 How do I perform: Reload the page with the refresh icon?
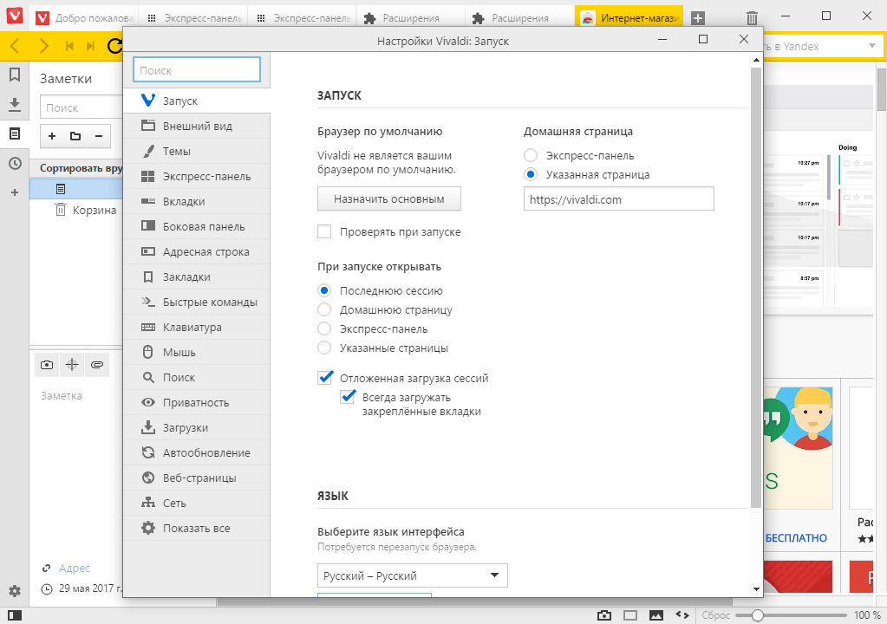(114, 46)
